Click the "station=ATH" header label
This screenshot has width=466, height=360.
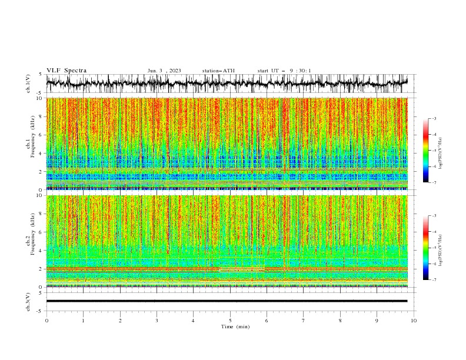tap(218, 71)
